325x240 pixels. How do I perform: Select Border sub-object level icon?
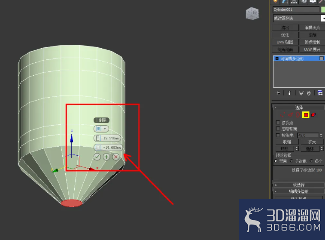coord(298,114)
